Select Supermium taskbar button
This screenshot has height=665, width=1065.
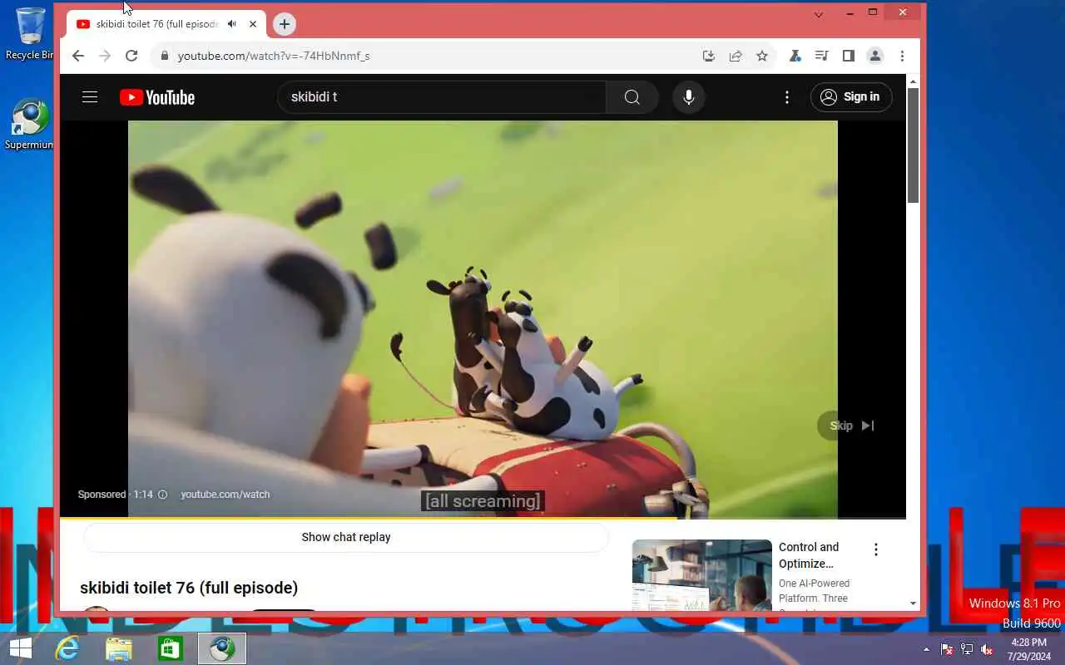tap(222, 648)
